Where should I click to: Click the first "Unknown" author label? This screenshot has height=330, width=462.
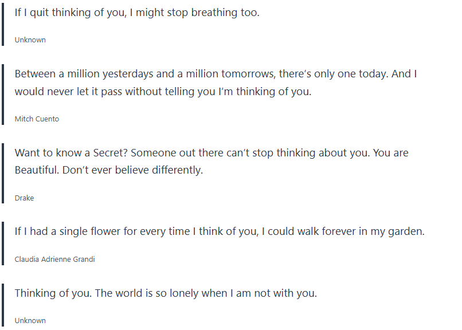30,40
